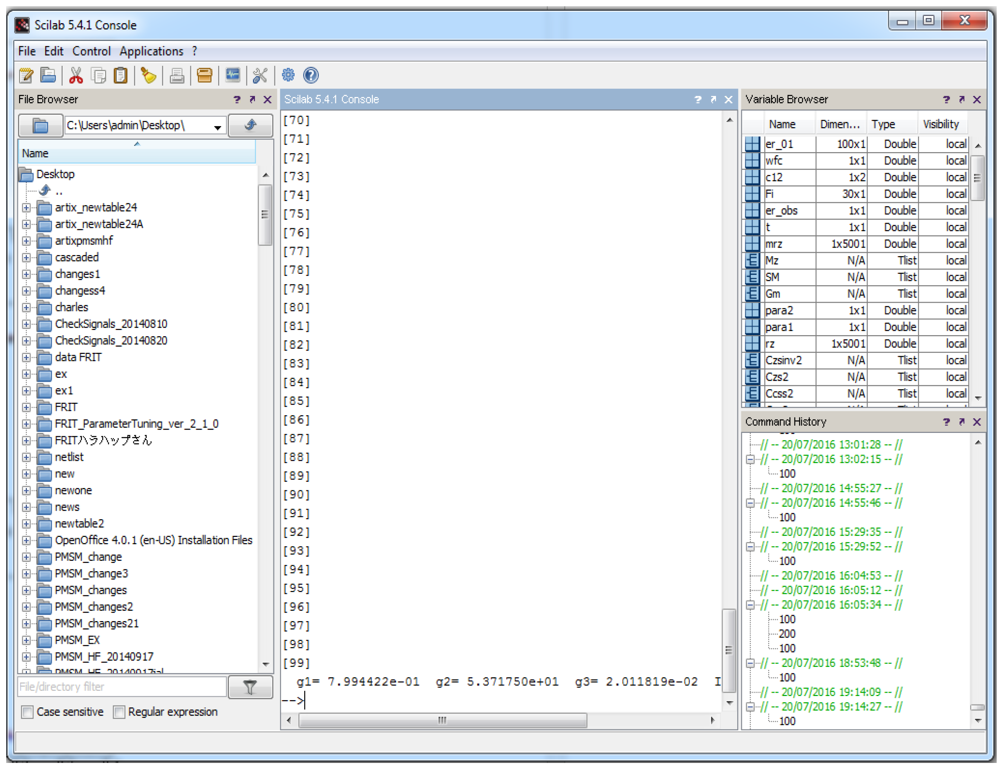Screen dimensions: 1004x771
Task: Open the directory path dropdown
Action: coord(218,127)
